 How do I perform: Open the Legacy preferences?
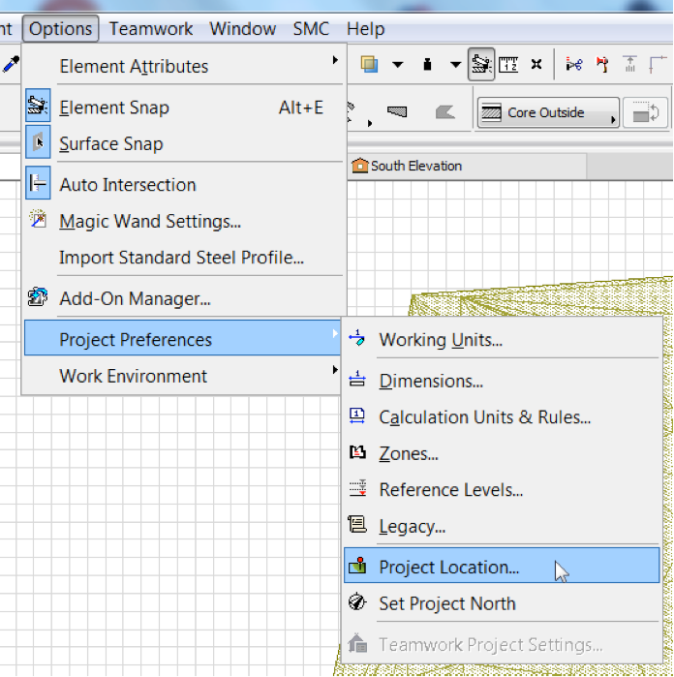tap(502, 526)
